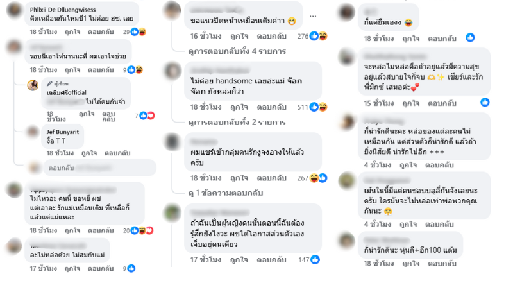Image resolution: width=513 pixels, height=283 pixels.
Task: Click the Jef Bunyarit name link
Action: (62, 132)
